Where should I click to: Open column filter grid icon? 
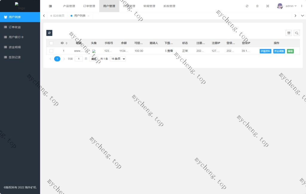click(x=289, y=33)
